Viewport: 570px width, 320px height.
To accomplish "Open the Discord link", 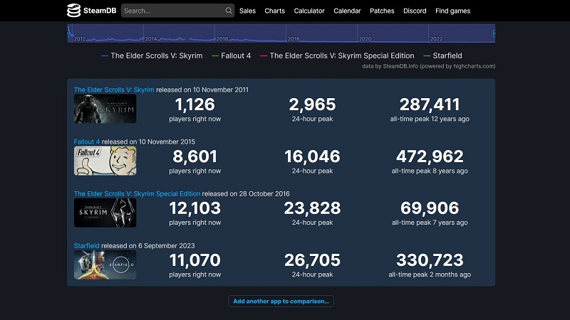I will point(415,11).
